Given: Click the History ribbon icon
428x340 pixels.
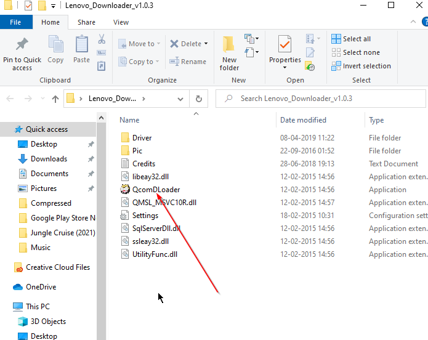Looking at the screenshot, I should point(310,66).
